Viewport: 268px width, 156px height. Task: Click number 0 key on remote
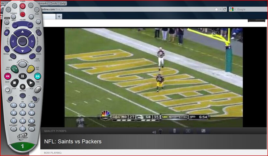(22, 129)
